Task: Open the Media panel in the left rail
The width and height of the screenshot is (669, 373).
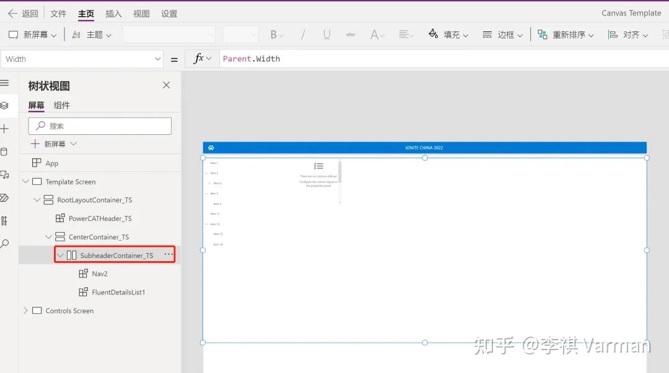Action: pyautogui.click(x=5, y=174)
